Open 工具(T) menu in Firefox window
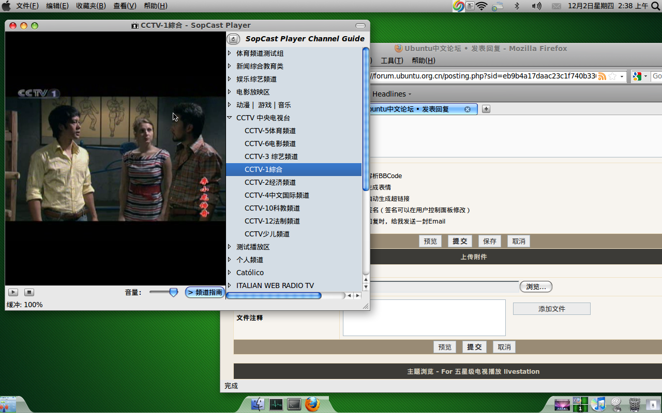Viewport: 662px width, 413px height. [x=392, y=60]
